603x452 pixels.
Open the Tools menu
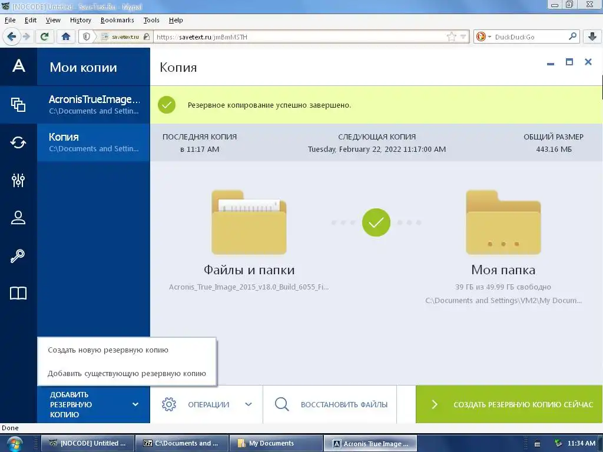pyautogui.click(x=151, y=20)
